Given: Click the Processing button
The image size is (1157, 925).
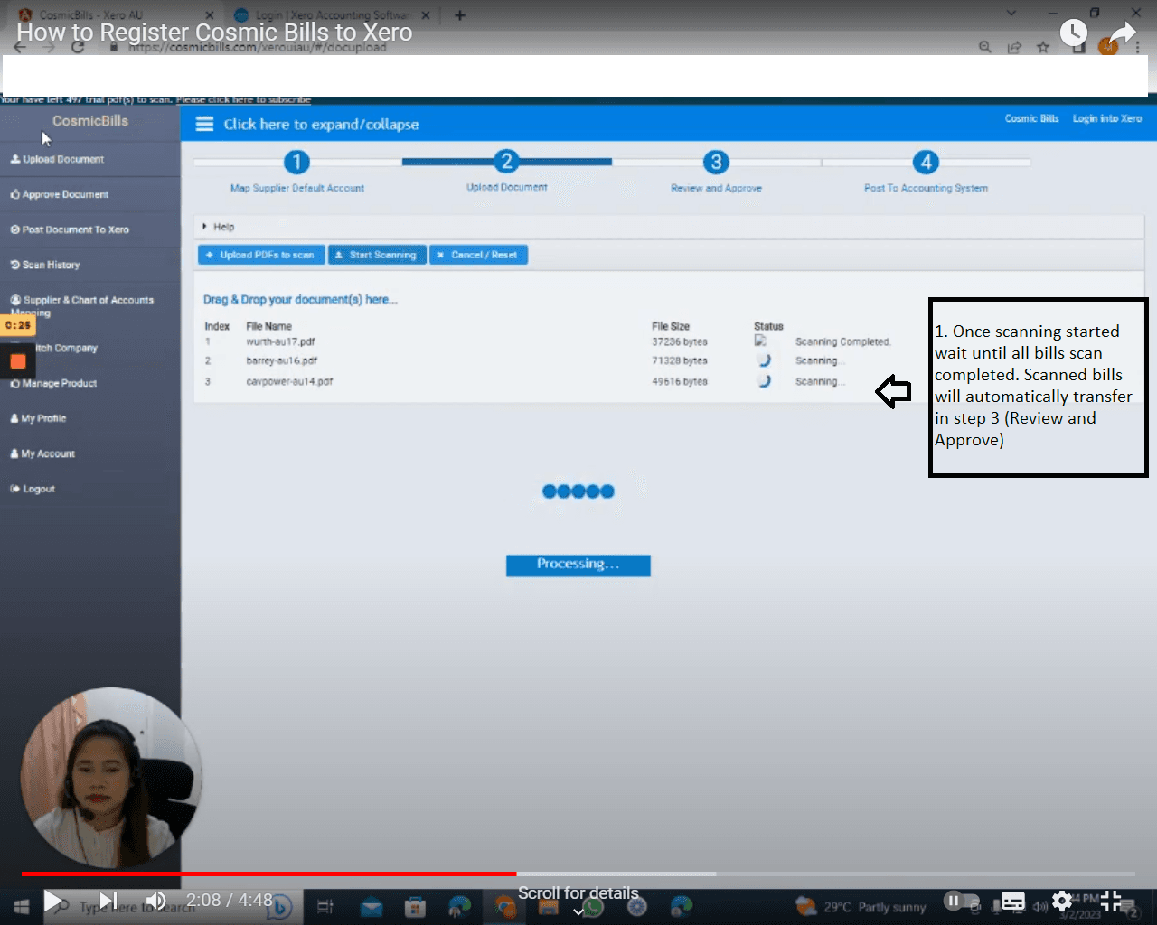Looking at the screenshot, I should 578,565.
